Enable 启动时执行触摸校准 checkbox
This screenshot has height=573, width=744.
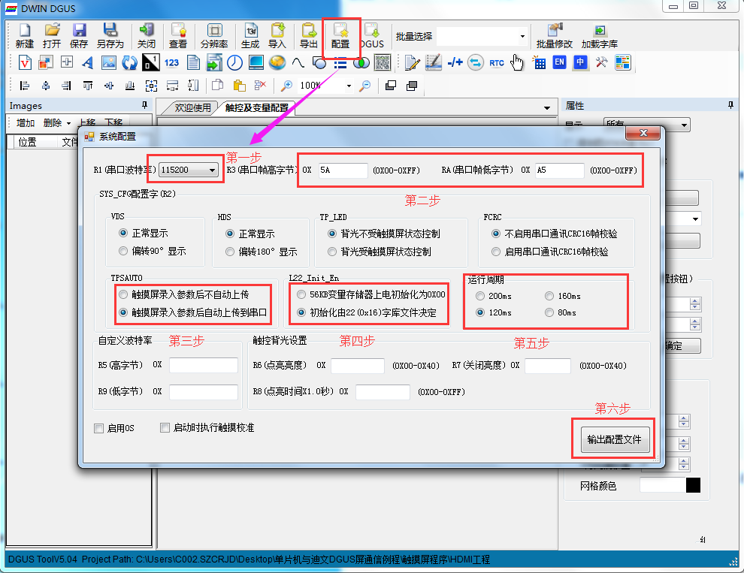(165, 428)
